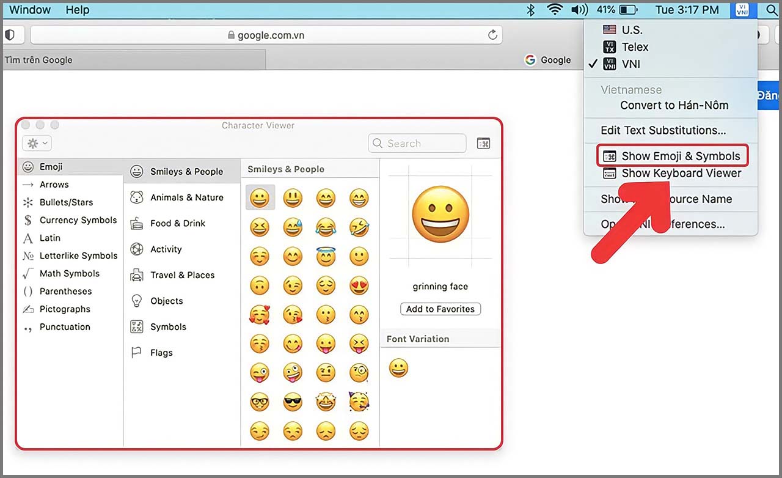This screenshot has width=782, height=478.
Task: Select the checked VNI input source
Action: [x=632, y=64]
